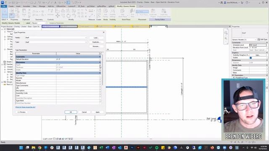Click the Type Parameters vertical scrollbar
Viewport: 269px width, 151px height.
click(x=103, y=70)
